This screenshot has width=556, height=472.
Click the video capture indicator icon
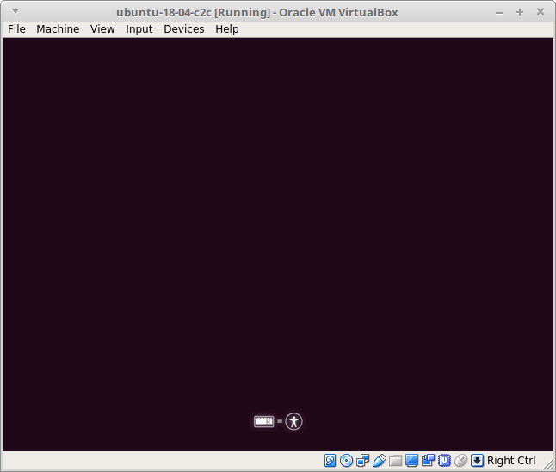tap(429, 461)
